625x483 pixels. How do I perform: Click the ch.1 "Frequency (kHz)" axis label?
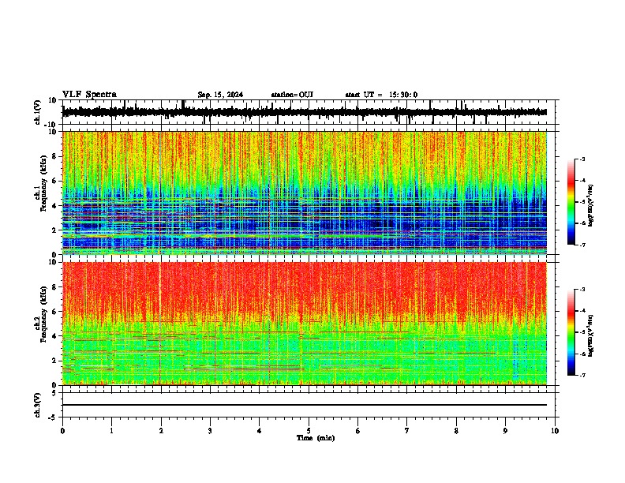(43, 184)
